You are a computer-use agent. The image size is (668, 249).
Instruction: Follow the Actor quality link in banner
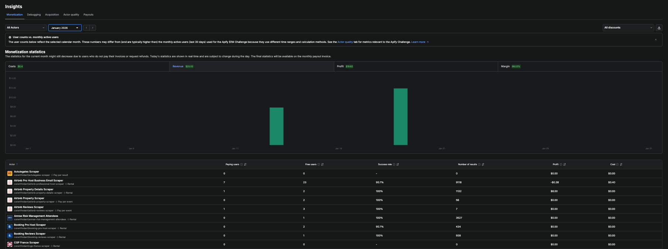tap(345, 42)
